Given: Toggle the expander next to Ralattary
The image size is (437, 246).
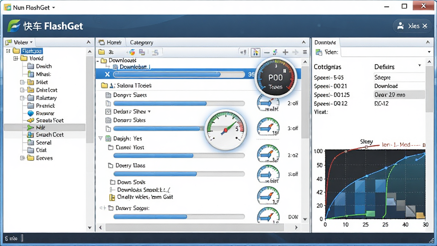Looking at the screenshot, I should coord(22,98).
